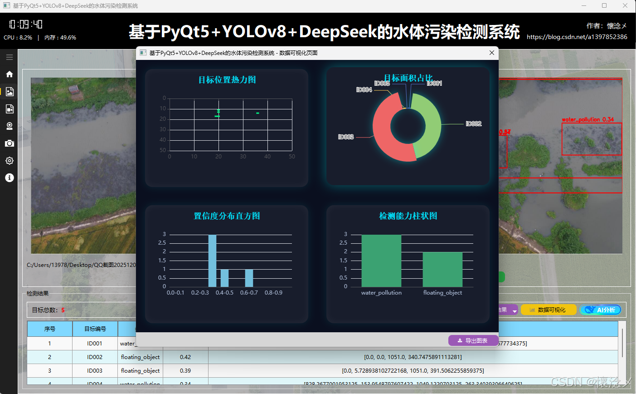Click the row 2 coordinates cell

(x=413, y=357)
